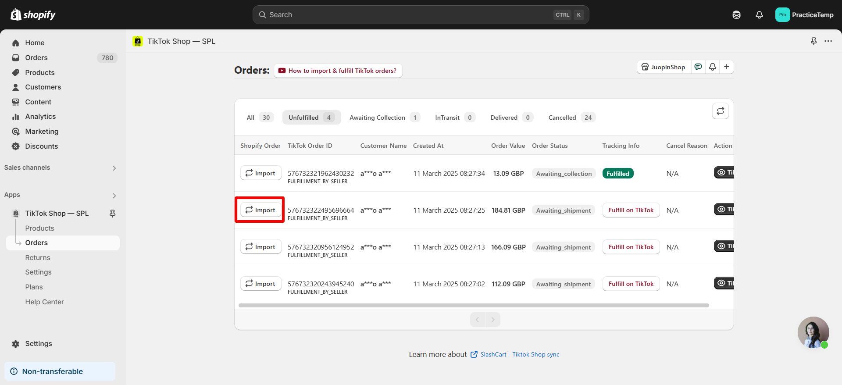
Task: Click the Order Value column header
Action: [x=508, y=146]
